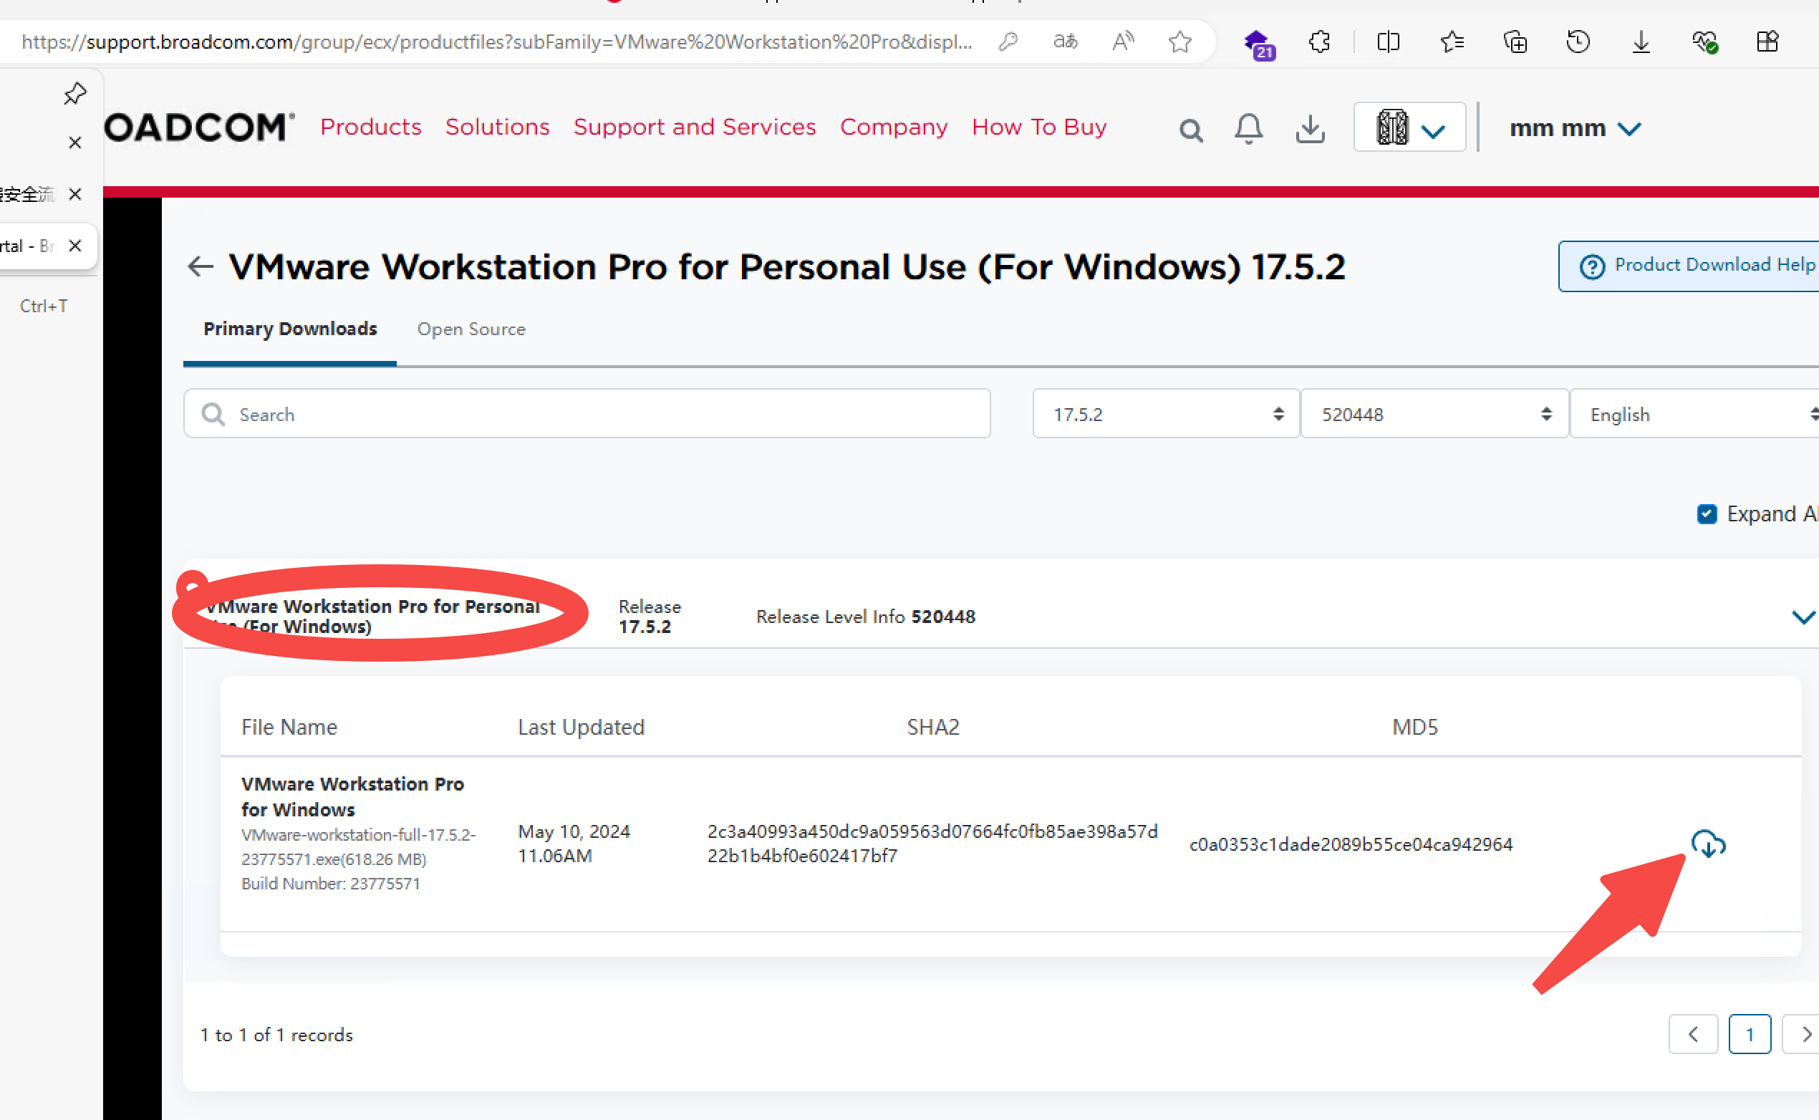The width and height of the screenshot is (1819, 1120).
Task: Close the tab with Chinese title
Action: pyautogui.click(x=74, y=194)
